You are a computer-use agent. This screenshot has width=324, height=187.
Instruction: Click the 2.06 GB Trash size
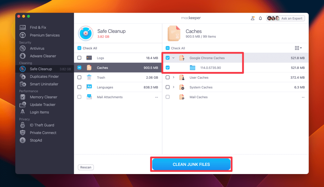pos(152,77)
